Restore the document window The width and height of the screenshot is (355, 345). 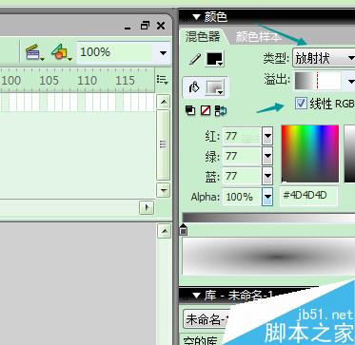click(x=145, y=26)
